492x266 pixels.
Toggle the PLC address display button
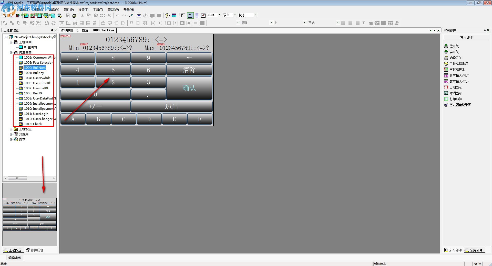tap(190, 16)
